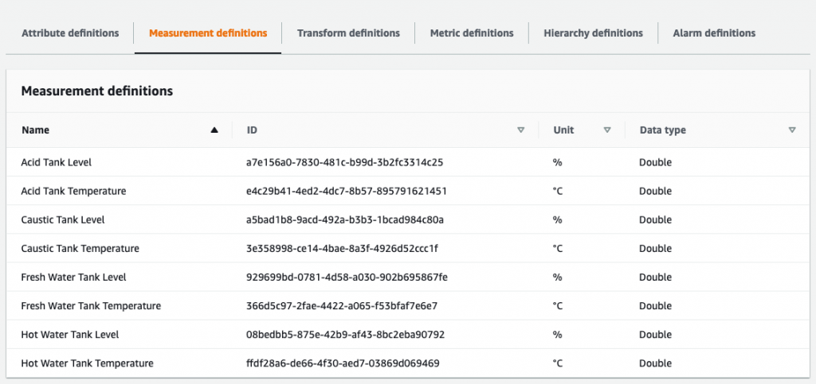Click ID ffdf28a6-de66-4f30-aed7-03869d069469

[343, 363]
